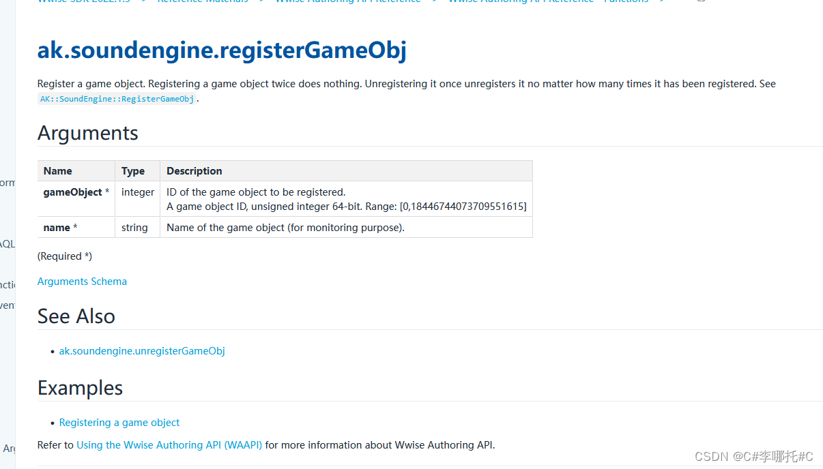Click the Name column header
Screen dimensions: 823x469
tap(76, 171)
